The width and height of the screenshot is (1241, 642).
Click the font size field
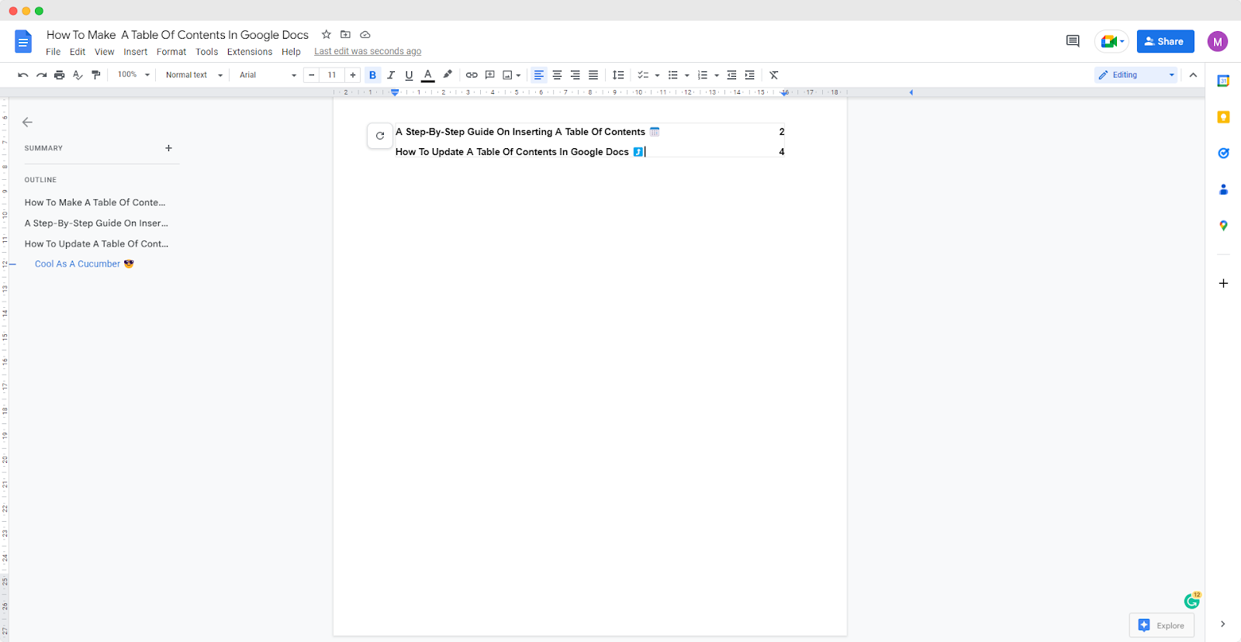pyautogui.click(x=332, y=75)
